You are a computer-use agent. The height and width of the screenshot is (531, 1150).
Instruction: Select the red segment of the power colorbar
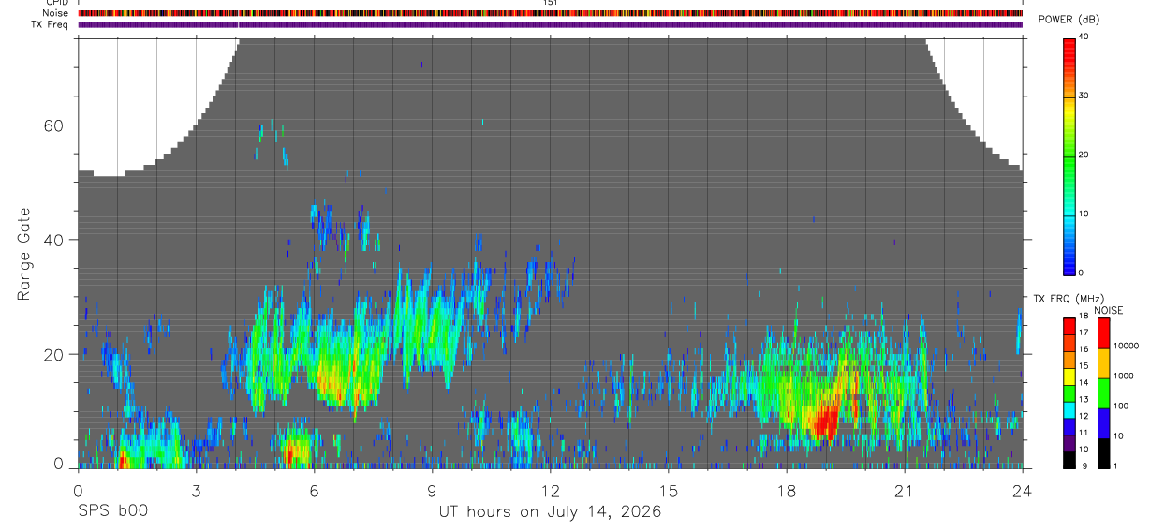click(x=1069, y=52)
